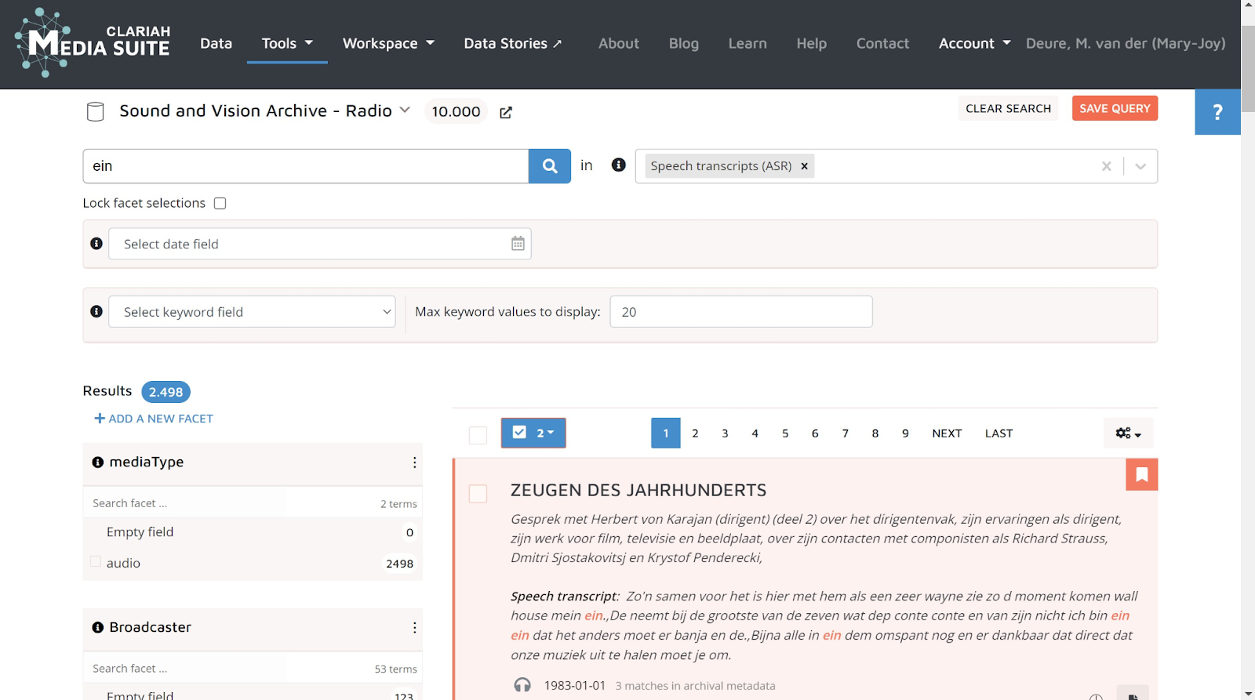Click the info icon beside Broadcaster facet
The height and width of the screenshot is (700, 1255).
pyautogui.click(x=98, y=627)
